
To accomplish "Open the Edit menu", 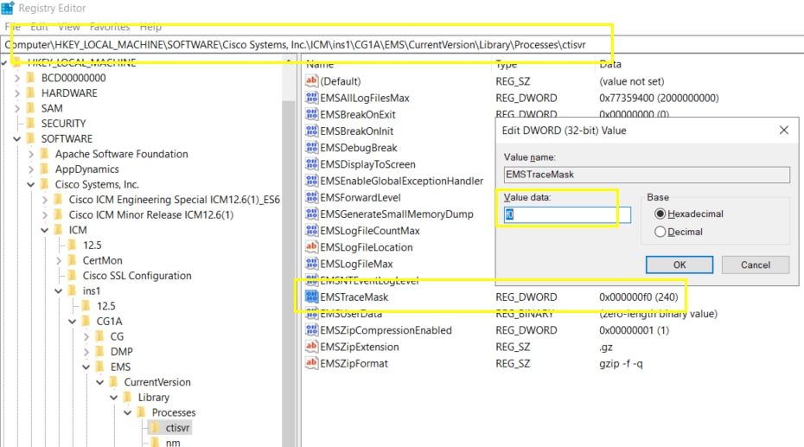I will [x=39, y=27].
